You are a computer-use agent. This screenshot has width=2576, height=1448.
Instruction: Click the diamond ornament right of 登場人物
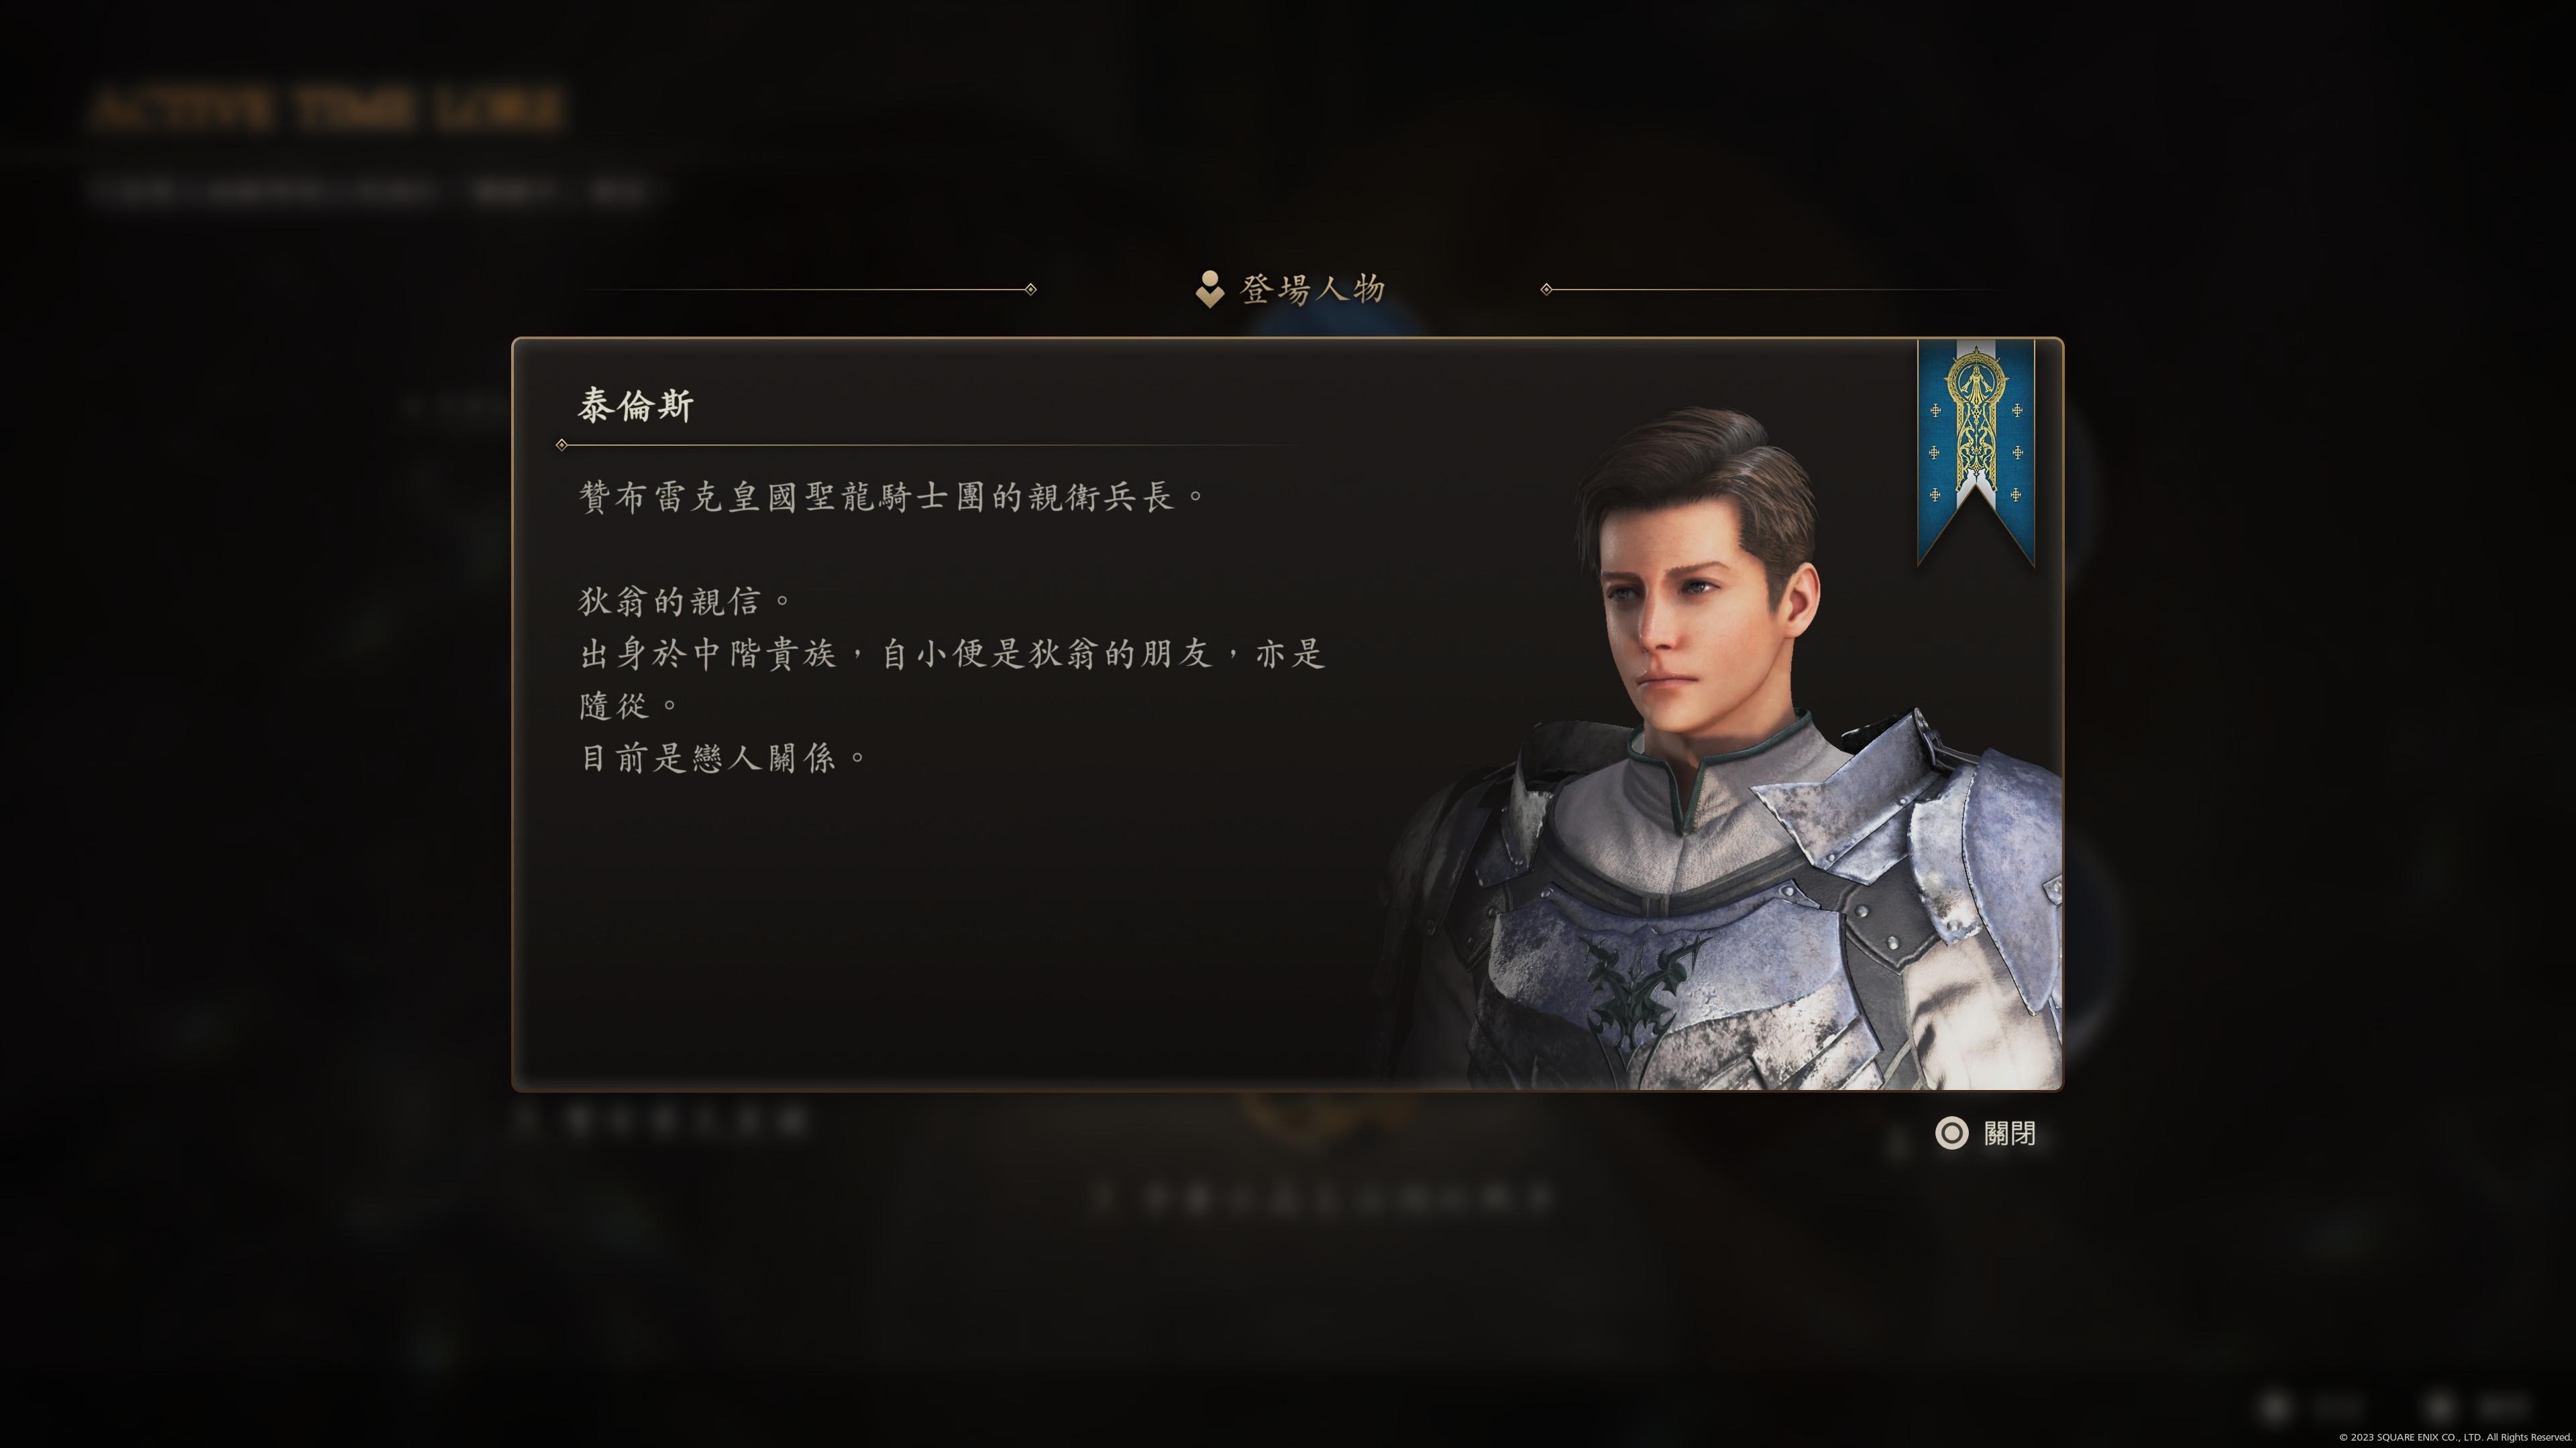click(x=1546, y=290)
